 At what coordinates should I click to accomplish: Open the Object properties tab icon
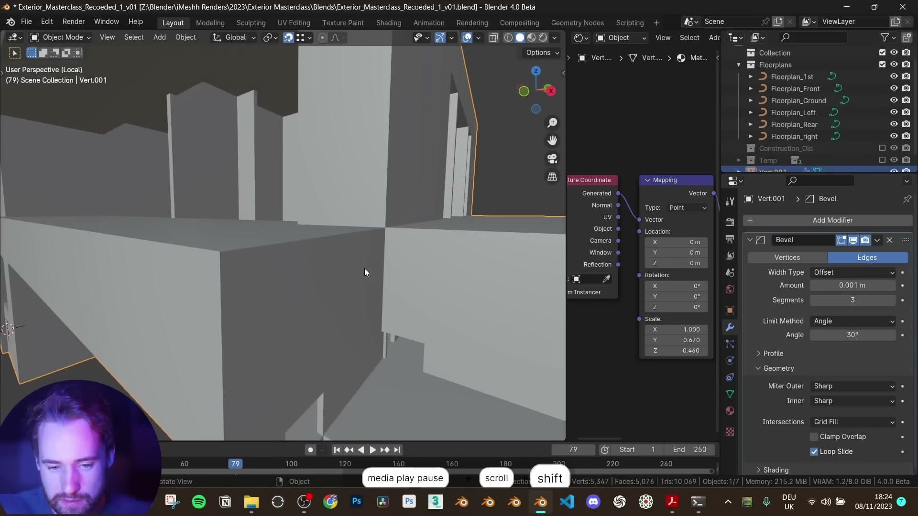coord(730,311)
